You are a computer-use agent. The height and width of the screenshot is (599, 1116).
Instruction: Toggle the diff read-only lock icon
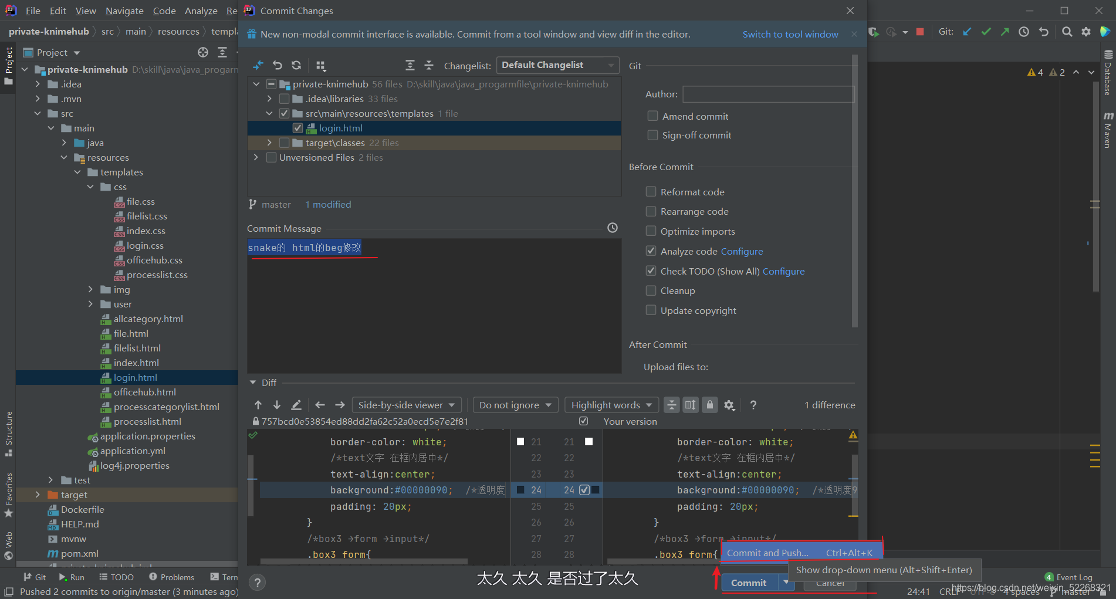710,405
